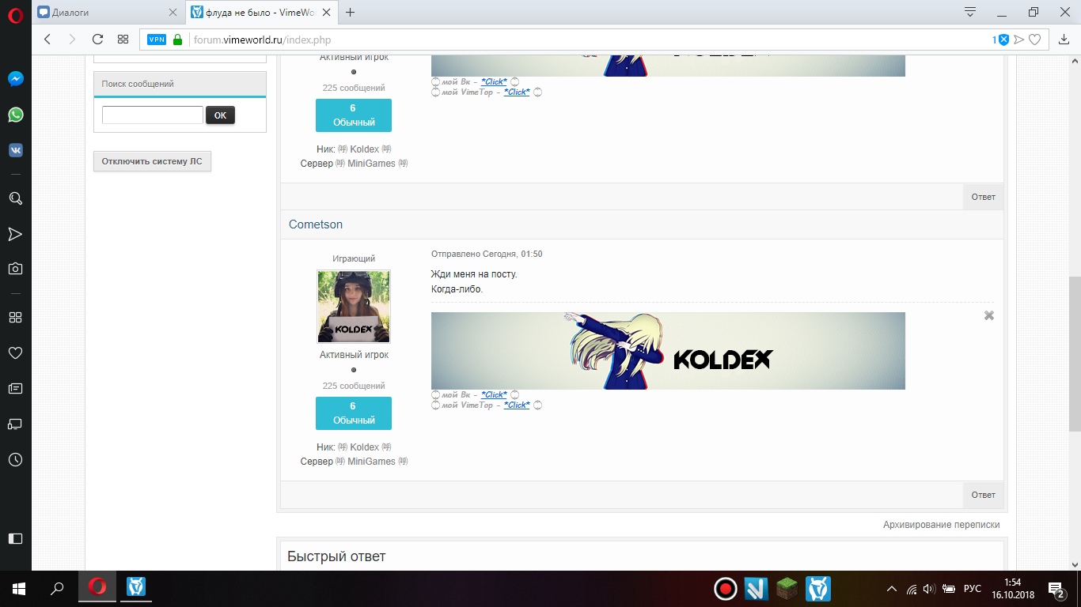Open VimeTop *Click* link in upper post
This screenshot has width=1081, height=607.
coord(517,92)
